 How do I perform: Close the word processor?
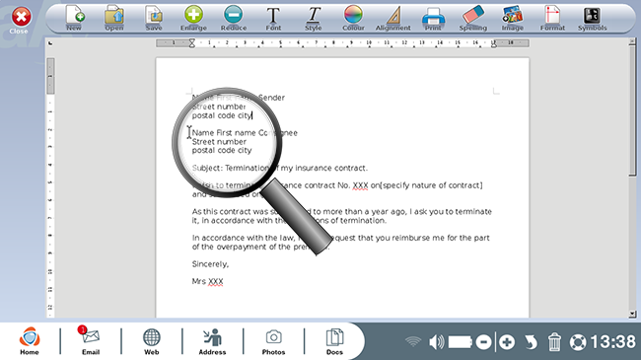coord(21,20)
